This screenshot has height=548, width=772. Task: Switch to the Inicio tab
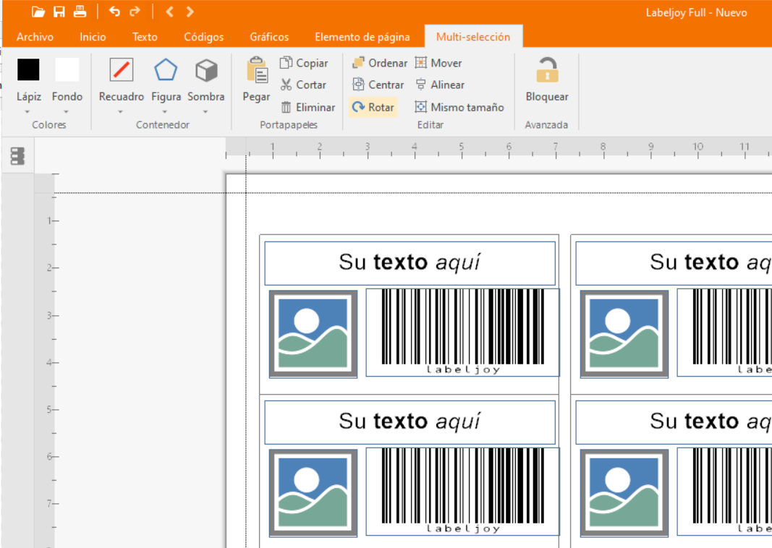tap(93, 37)
